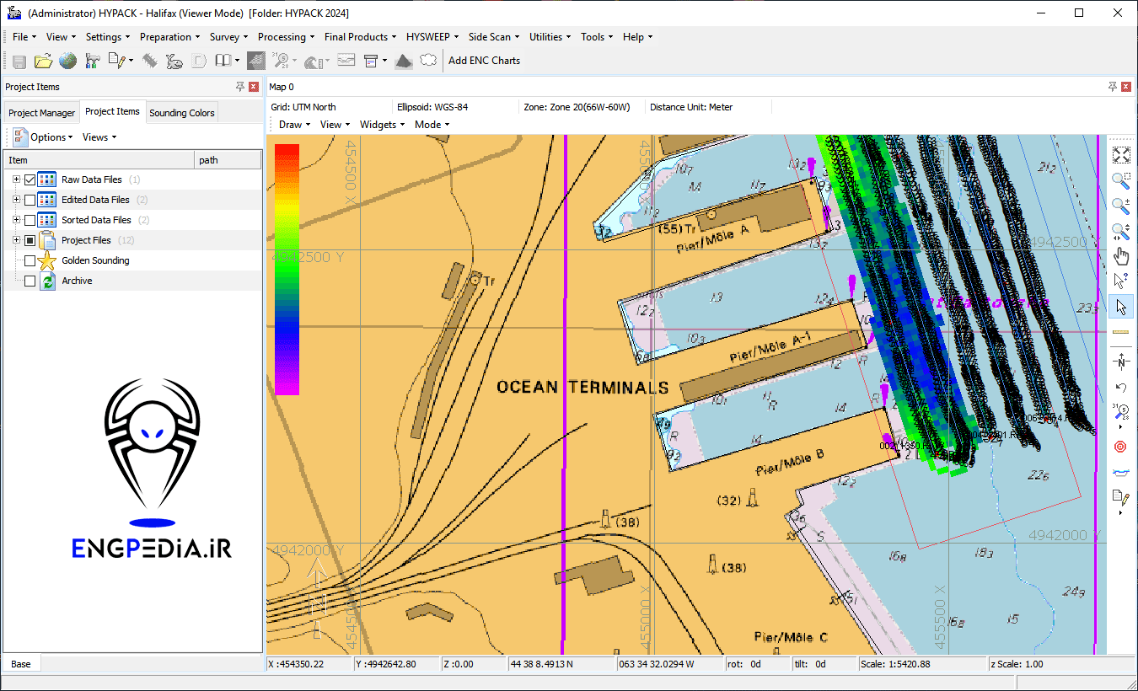Switch to the Sounding Colors tab
This screenshot has width=1138, height=691.
[x=182, y=113]
